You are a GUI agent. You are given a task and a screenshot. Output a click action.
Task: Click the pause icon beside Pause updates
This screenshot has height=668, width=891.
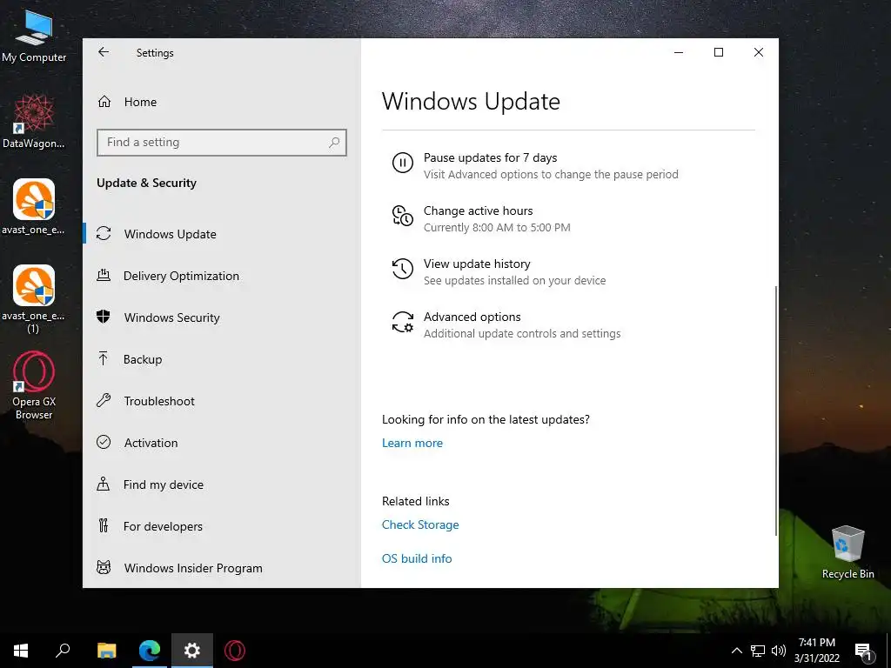pos(402,163)
